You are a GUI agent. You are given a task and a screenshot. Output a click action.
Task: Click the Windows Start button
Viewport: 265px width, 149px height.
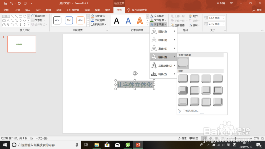click(5, 145)
